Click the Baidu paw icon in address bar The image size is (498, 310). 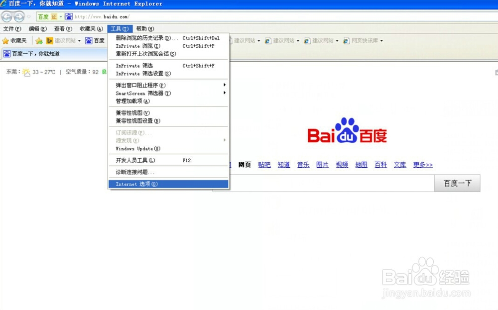(x=69, y=16)
